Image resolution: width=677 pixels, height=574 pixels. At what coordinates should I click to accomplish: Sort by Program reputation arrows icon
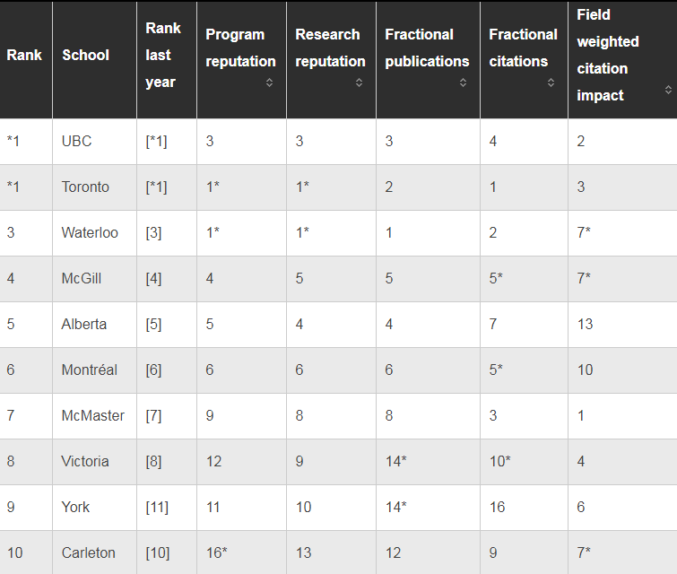coord(269,83)
